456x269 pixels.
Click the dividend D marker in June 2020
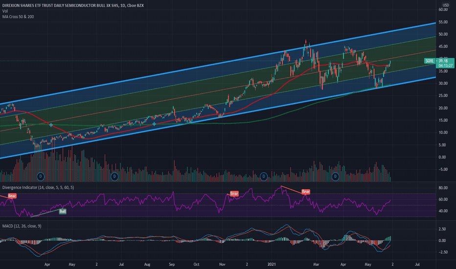pyautogui.click(x=114, y=176)
